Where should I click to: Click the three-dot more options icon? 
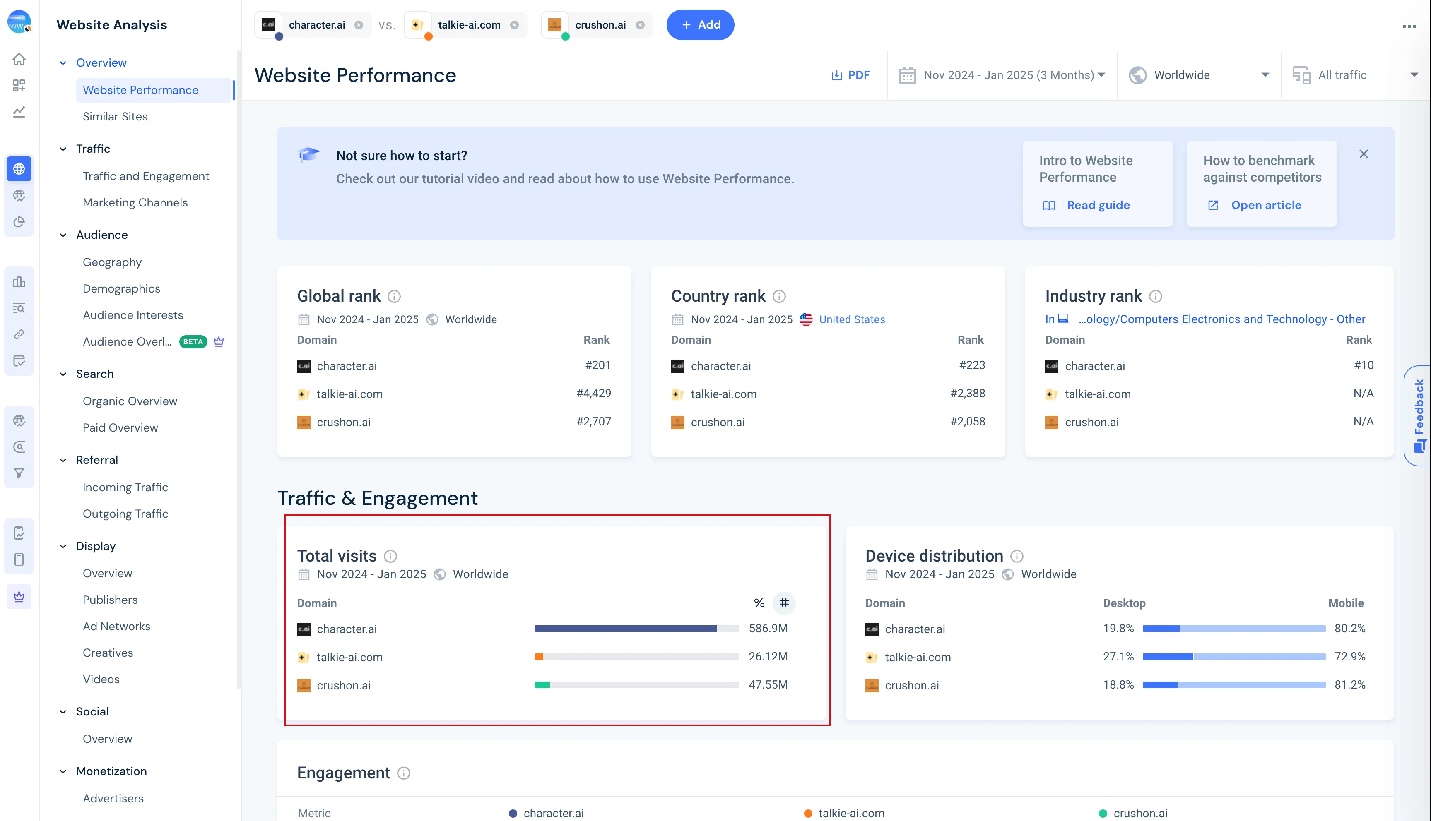pyautogui.click(x=1409, y=26)
